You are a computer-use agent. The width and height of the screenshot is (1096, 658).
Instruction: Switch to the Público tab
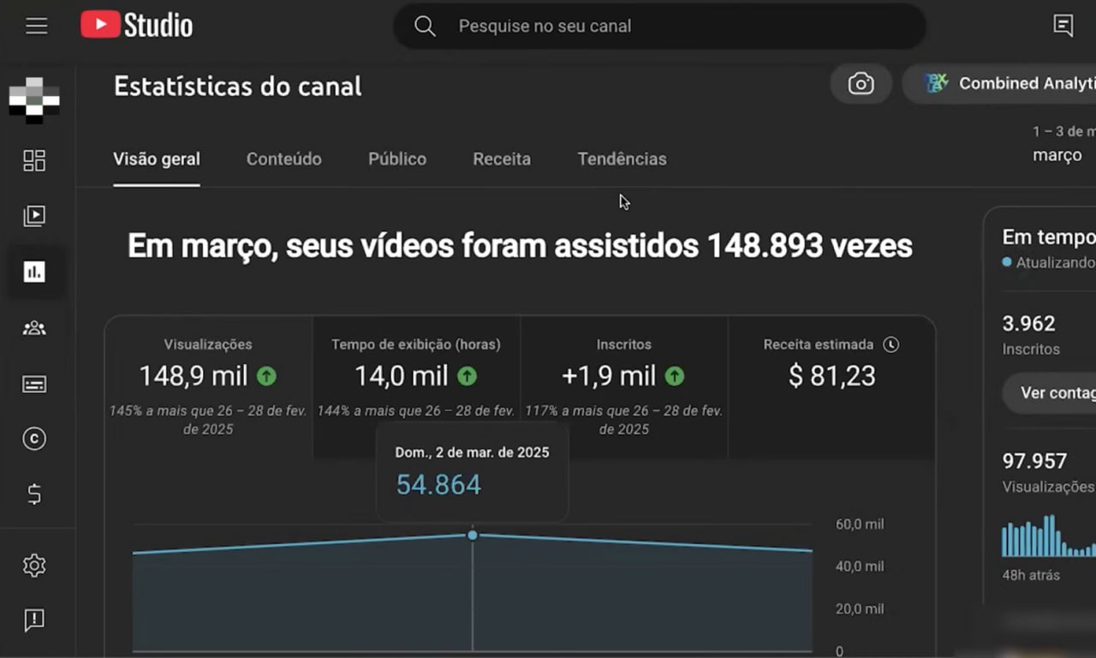tap(397, 159)
